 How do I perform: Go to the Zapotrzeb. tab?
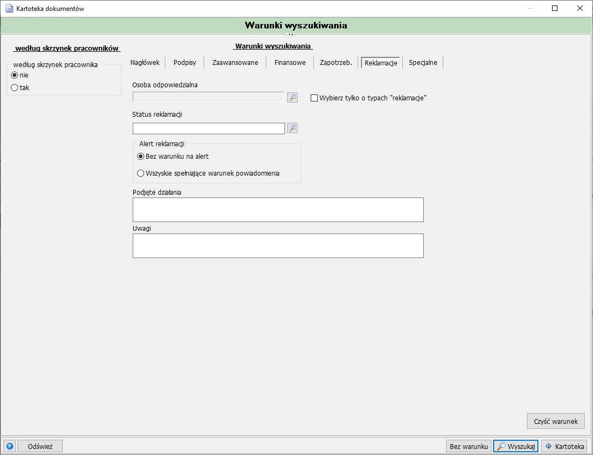pos(336,63)
